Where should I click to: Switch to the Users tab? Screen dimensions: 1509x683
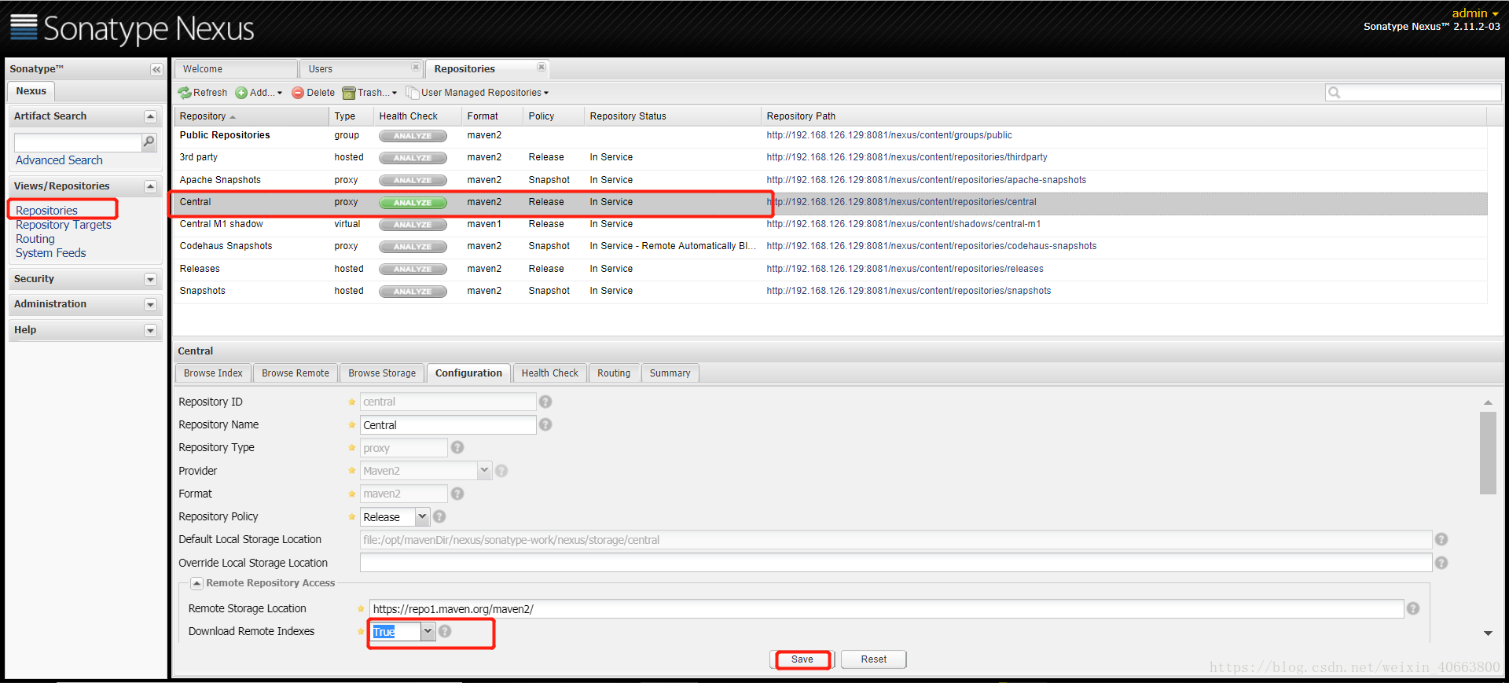pyautogui.click(x=361, y=69)
